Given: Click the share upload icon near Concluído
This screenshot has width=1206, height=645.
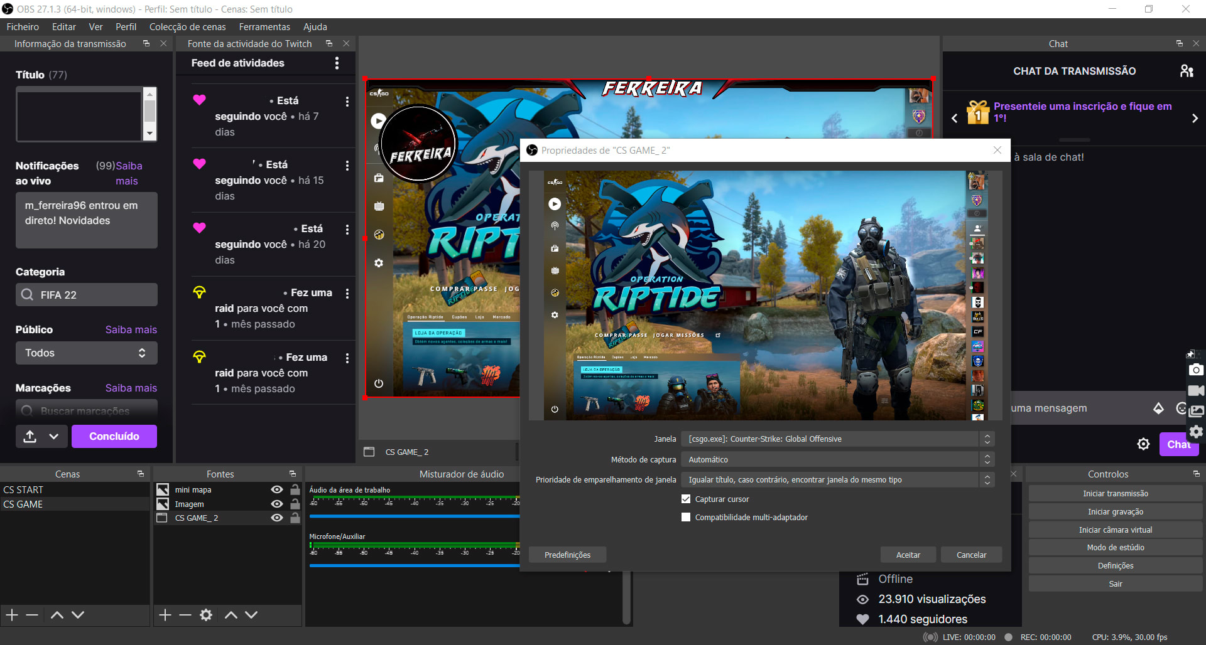Looking at the screenshot, I should click(30, 437).
